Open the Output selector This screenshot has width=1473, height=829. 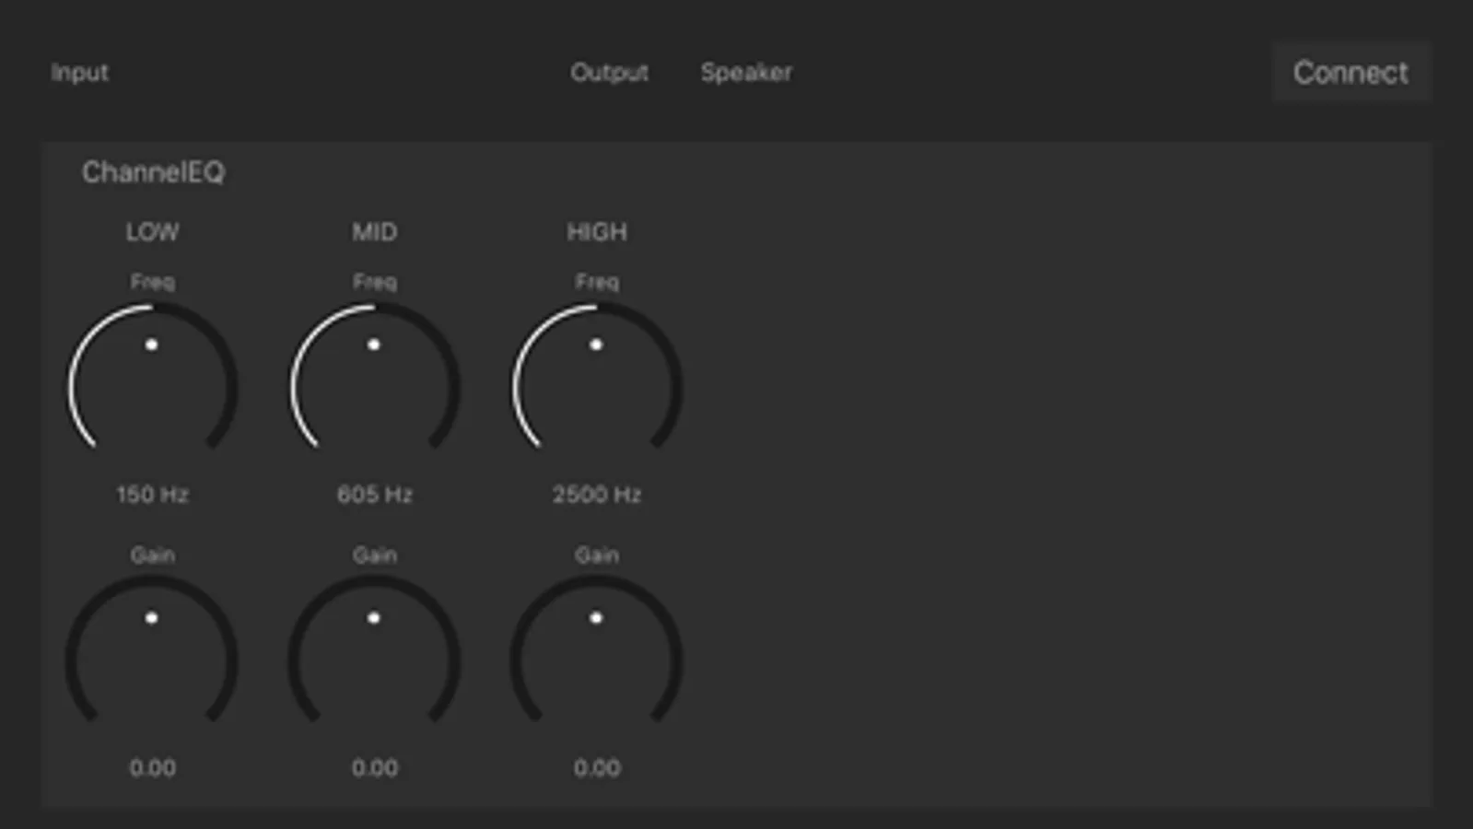[609, 73]
